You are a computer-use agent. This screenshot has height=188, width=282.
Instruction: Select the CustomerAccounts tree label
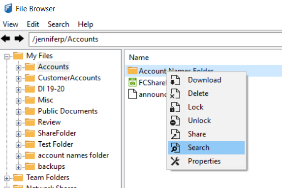coord(69,78)
